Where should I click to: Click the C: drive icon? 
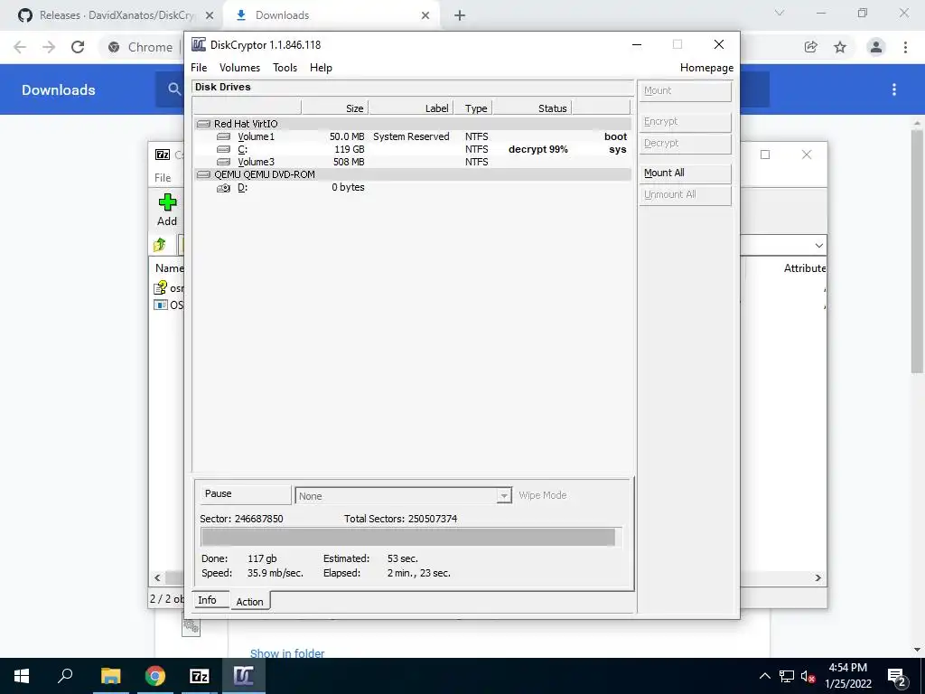click(224, 149)
